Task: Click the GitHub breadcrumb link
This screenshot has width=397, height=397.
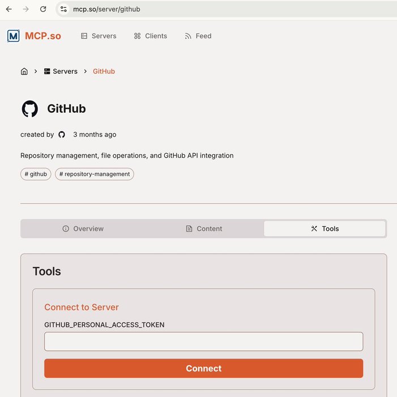Action: [x=104, y=71]
